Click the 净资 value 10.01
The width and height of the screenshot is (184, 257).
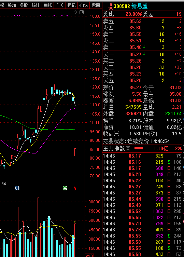point(135,127)
